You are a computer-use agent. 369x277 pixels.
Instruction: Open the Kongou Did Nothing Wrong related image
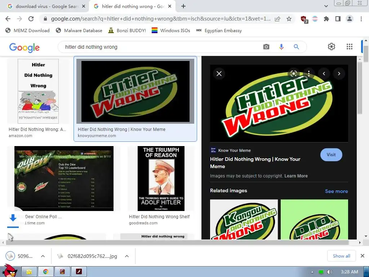244,219
